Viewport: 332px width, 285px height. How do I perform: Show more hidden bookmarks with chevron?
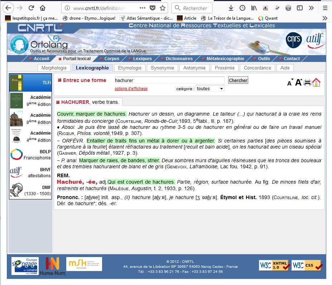point(325,18)
